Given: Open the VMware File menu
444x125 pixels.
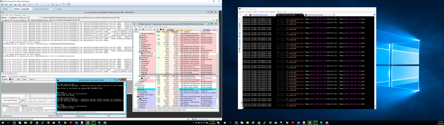Looking at the screenshot, I should coord(2,5).
